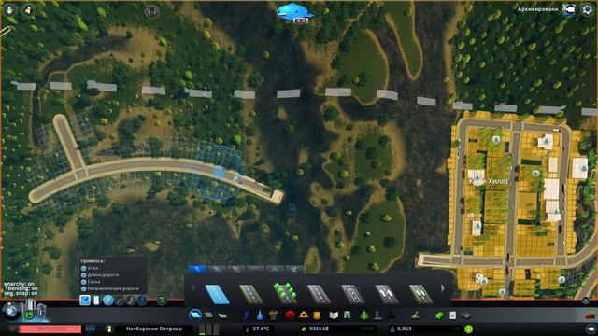Viewport: 598px width, 336px height.
Task: Click the film reel round button
Action: click(x=151, y=12)
